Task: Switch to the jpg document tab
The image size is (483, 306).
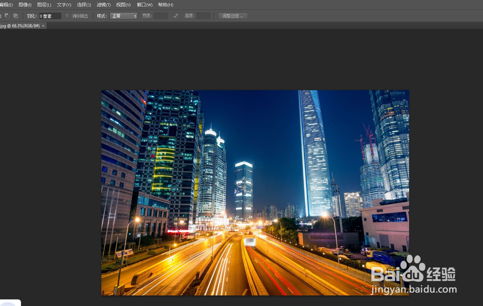Action: point(19,25)
